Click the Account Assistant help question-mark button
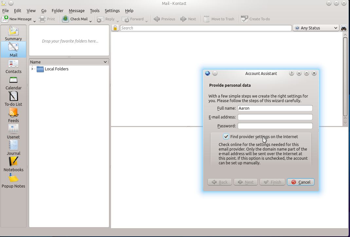Image resolution: width=350 pixels, height=237 pixels. [x=291, y=73]
